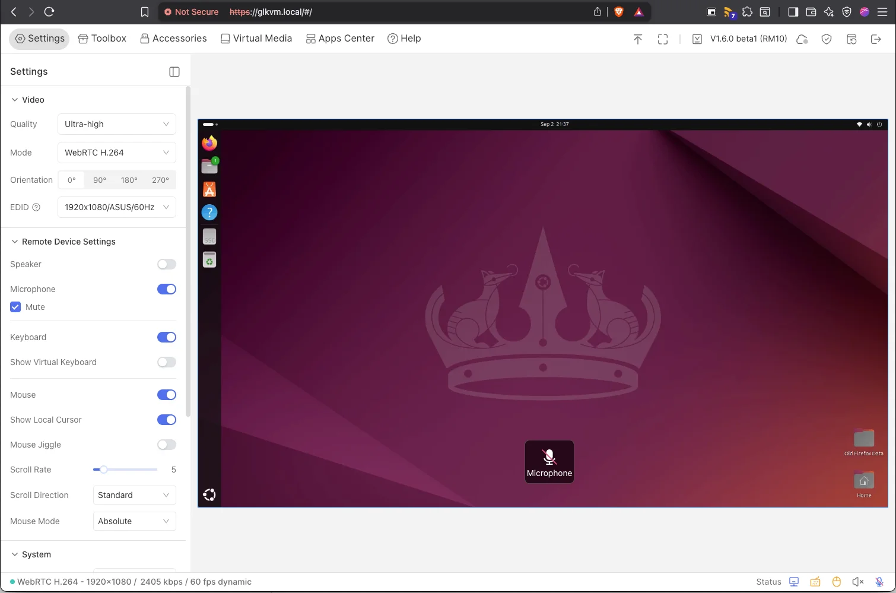Select 0° orientation
This screenshot has width=896, height=593.
tap(72, 180)
